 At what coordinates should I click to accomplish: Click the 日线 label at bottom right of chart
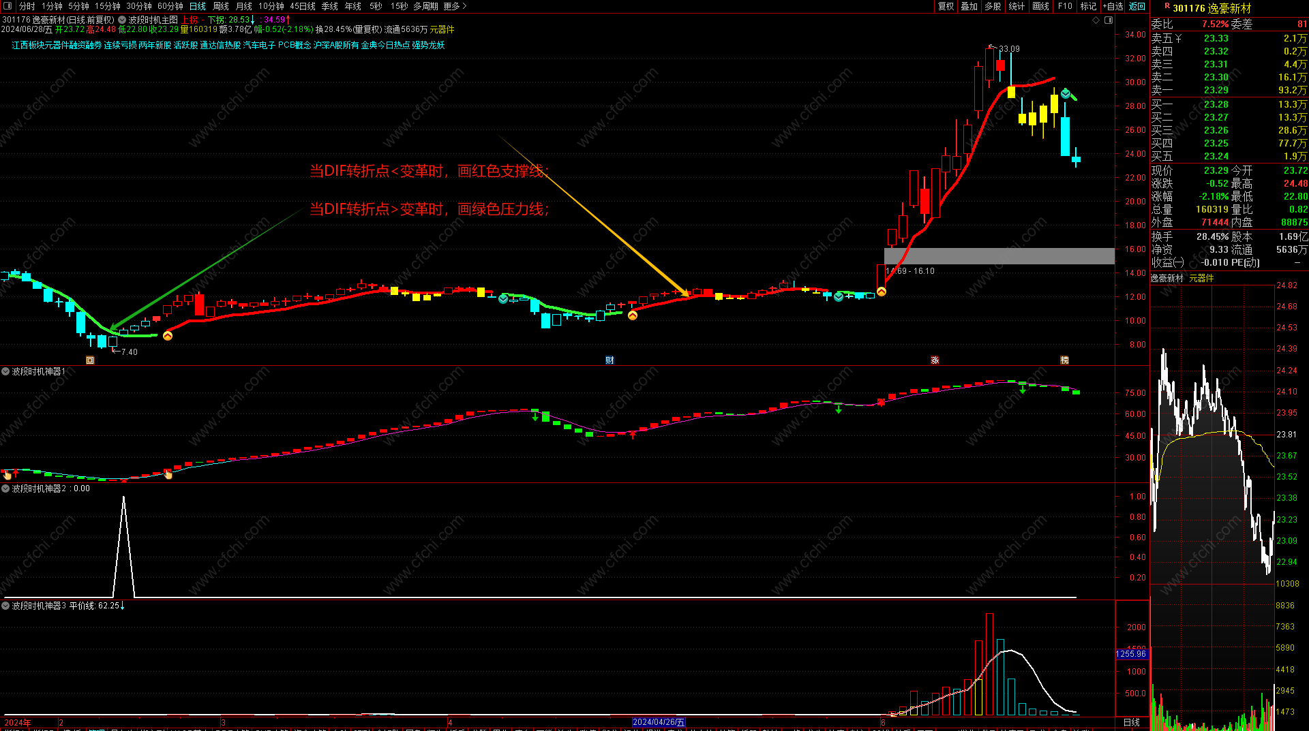(x=1132, y=722)
